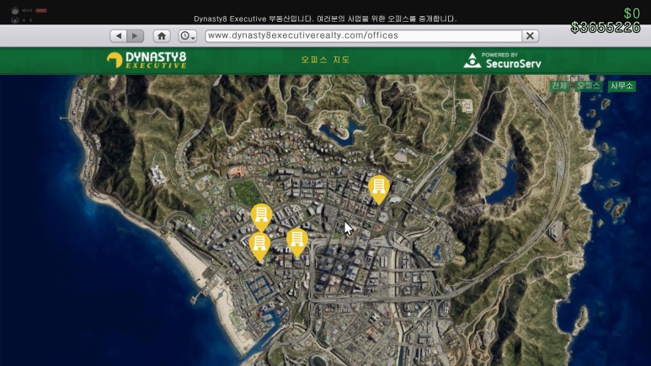
Task: Select the western lower office marker
Action: [259, 247]
